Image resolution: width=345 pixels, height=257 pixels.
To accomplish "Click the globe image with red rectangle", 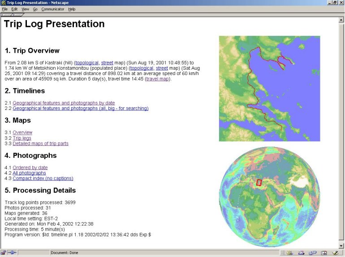I will pyautogui.click(x=270, y=197).
